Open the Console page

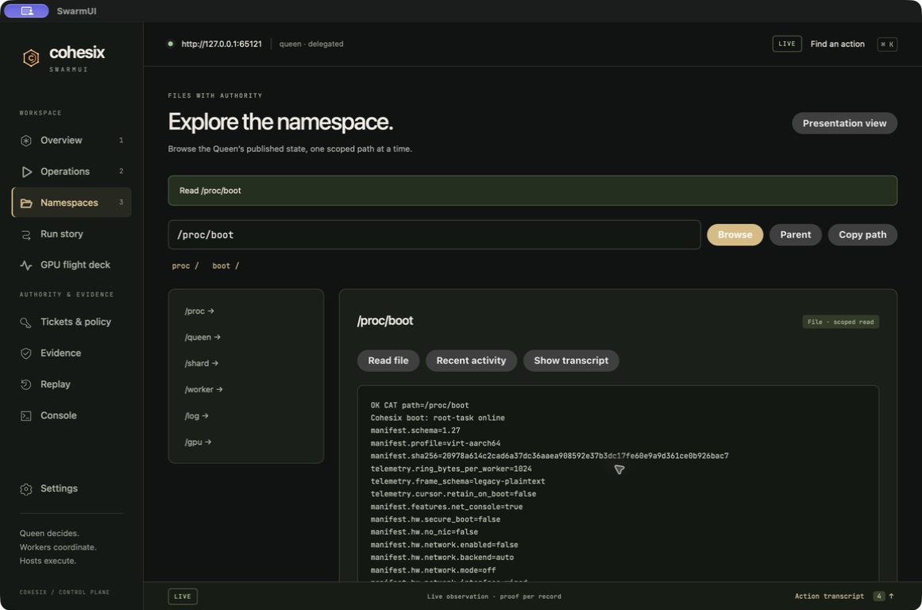71,416
